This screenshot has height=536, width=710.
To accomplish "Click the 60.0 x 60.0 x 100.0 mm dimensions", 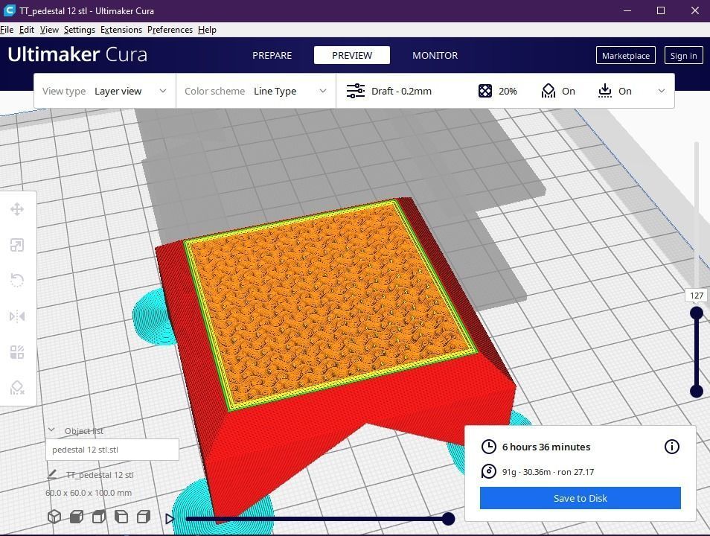I will 89,493.
